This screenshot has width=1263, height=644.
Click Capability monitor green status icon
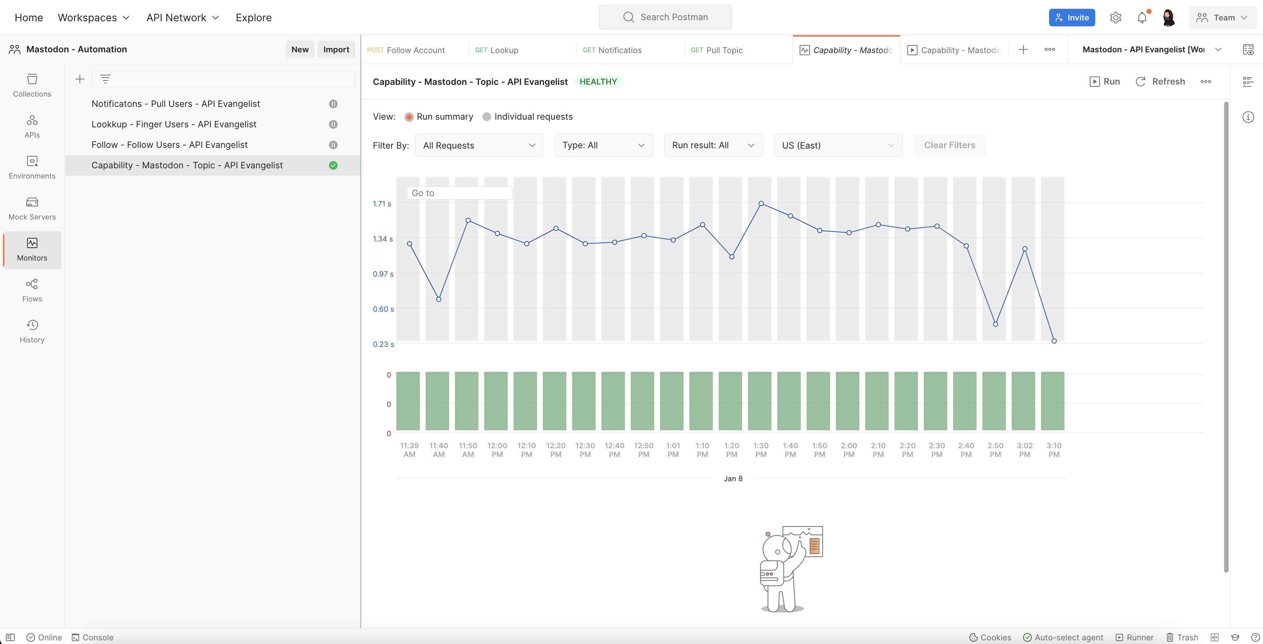333,165
